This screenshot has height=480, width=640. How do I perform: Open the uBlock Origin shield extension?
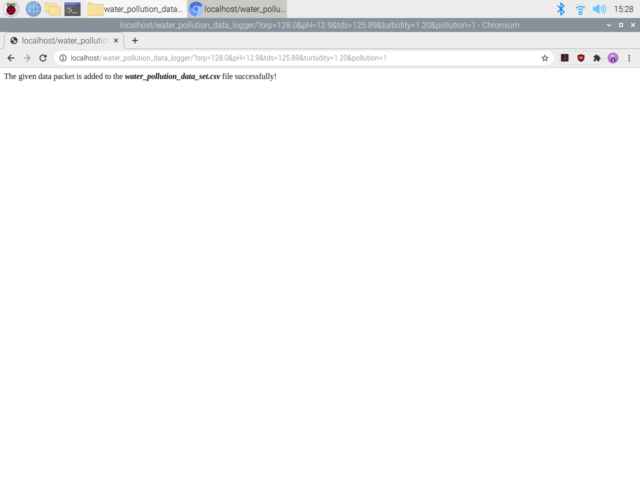(580, 58)
